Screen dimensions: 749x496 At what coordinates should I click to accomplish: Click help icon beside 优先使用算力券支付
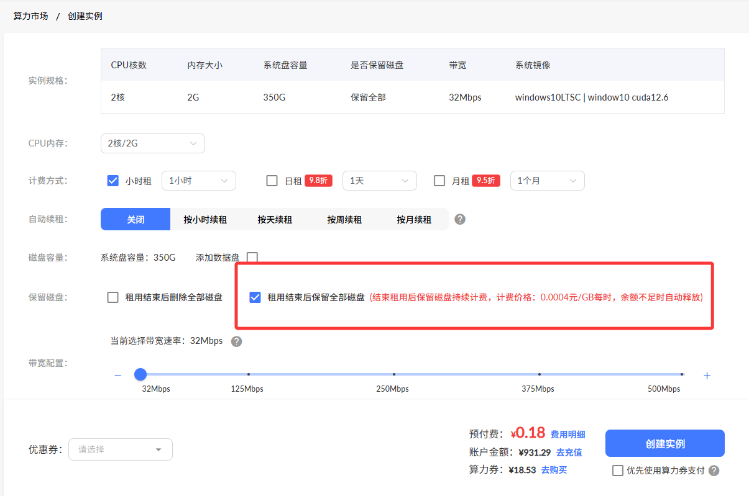pos(714,471)
